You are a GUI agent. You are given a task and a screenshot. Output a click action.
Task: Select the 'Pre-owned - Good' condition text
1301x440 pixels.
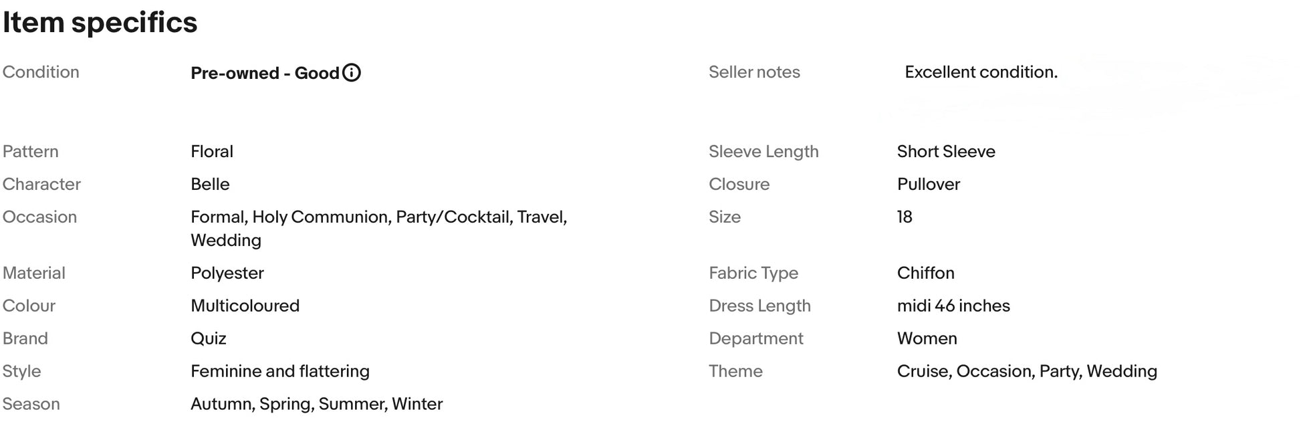(265, 73)
